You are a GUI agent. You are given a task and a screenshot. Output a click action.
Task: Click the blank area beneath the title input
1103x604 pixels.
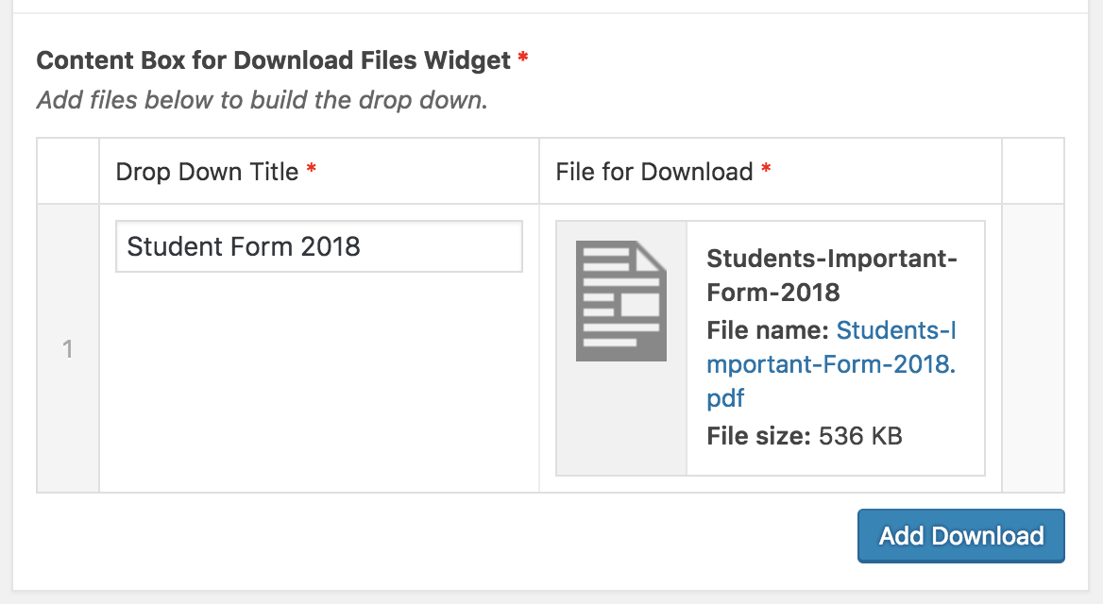(318, 383)
